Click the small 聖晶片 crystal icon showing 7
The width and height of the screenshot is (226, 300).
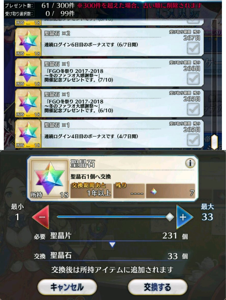pos(153,191)
